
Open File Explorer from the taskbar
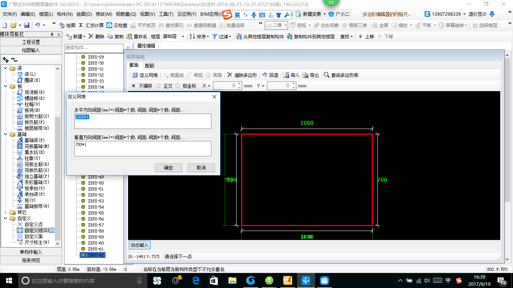(232, 280)
